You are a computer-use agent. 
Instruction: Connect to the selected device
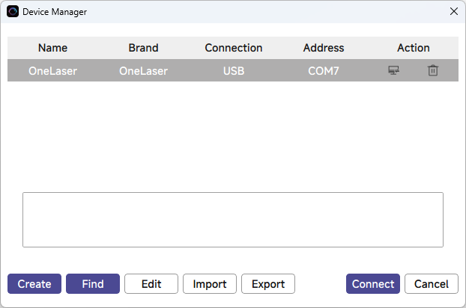coord(373,284)
